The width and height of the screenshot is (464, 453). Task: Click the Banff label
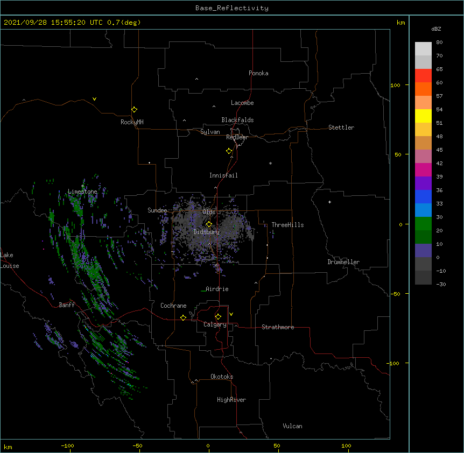pyautogui.click(x=67, y=305)
